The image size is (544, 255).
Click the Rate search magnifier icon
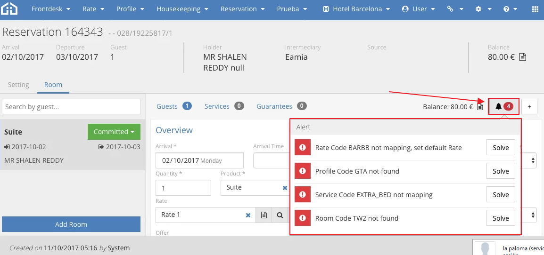pyautogui.click(x=280, y=215)
